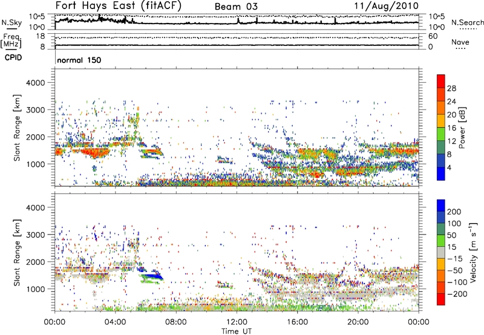Click the 'CPID' row label

[x=13, y=57]
